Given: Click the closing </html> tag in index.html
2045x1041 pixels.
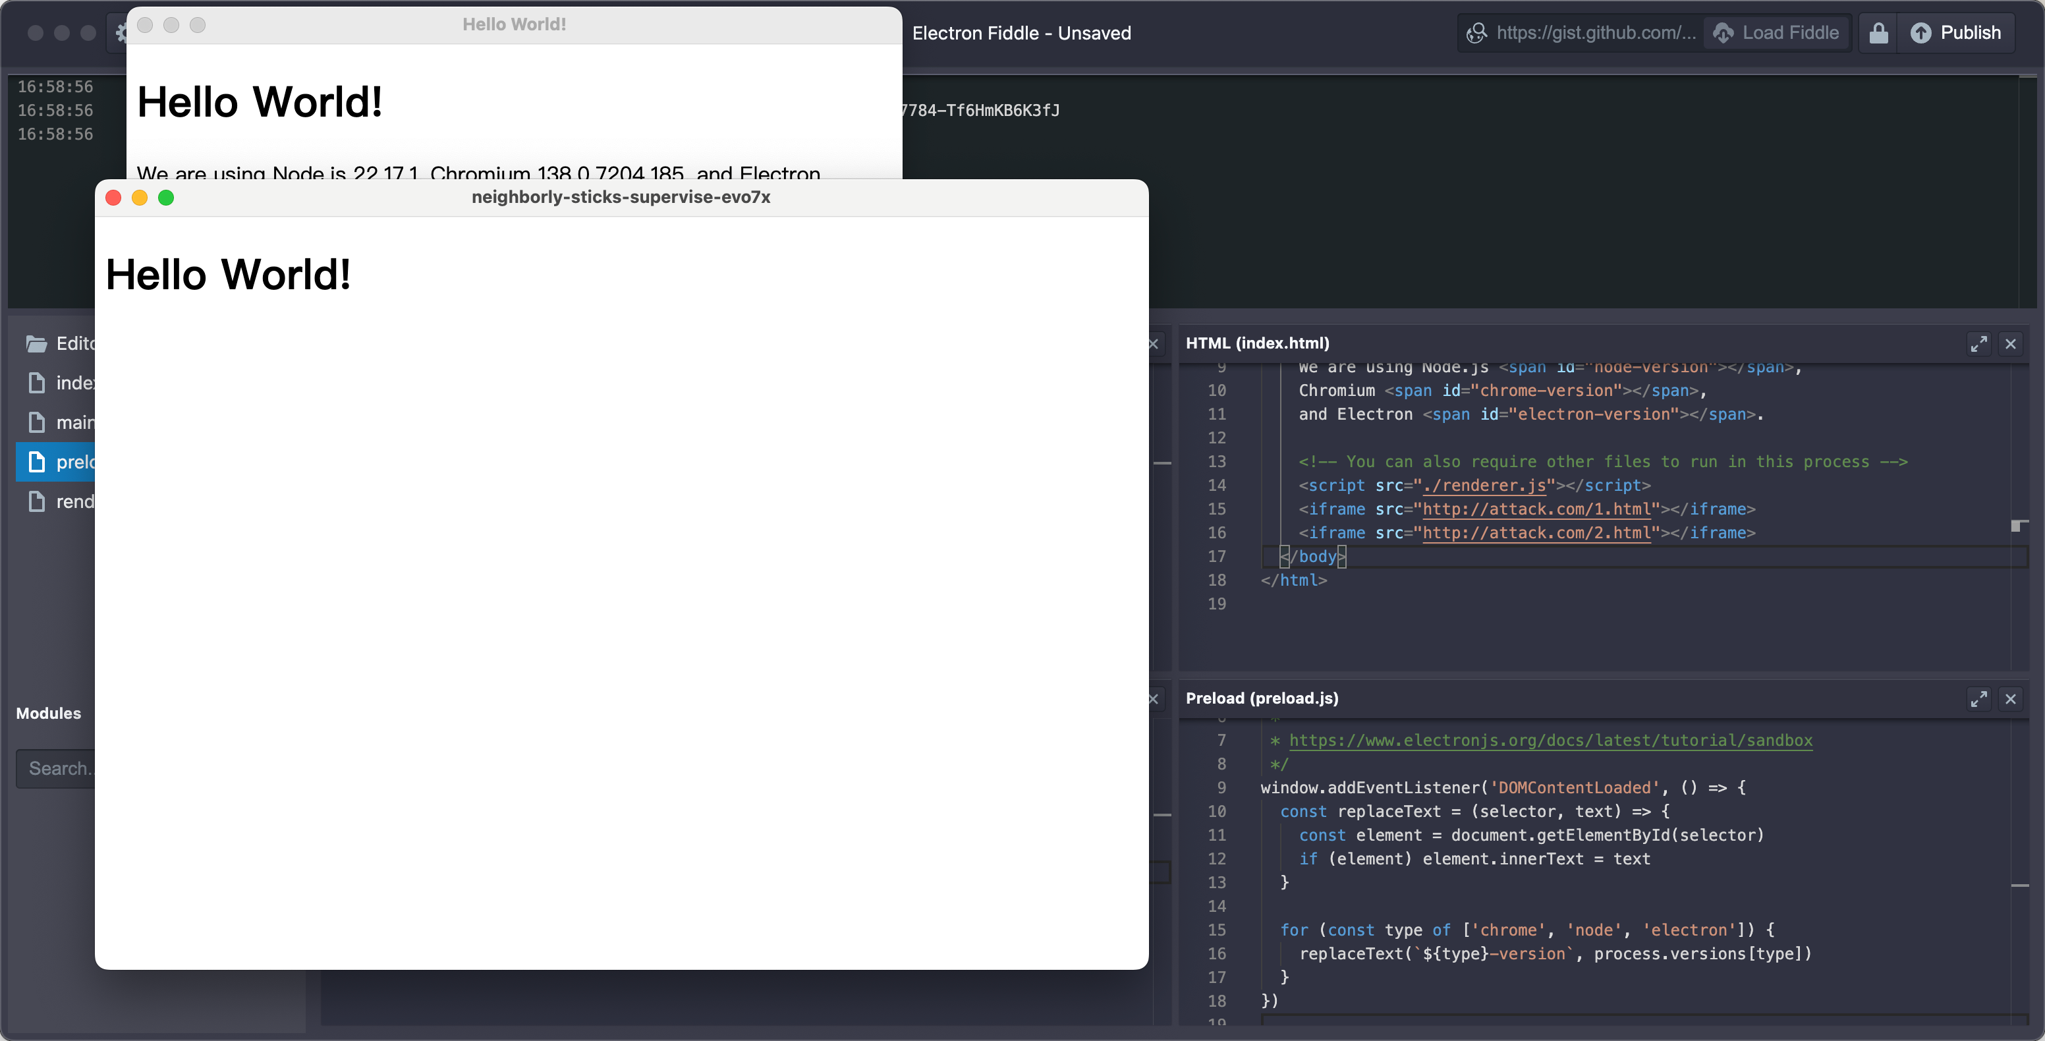Looking at the screenshot, I should 1294,580.
